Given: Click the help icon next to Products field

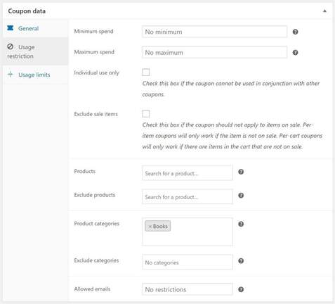Looking at the screenshot, I should point(241,172).
